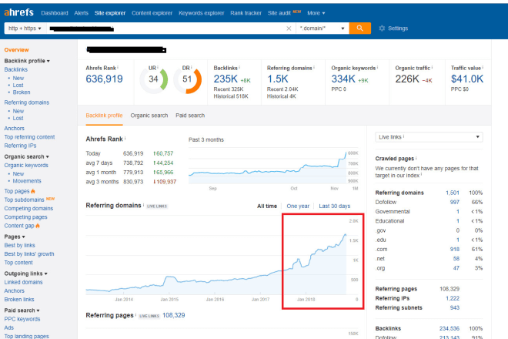Click the 1,222 Referring IPs count
The width and height of the screenshot is (508, 339).
click(x=453, y=298)
